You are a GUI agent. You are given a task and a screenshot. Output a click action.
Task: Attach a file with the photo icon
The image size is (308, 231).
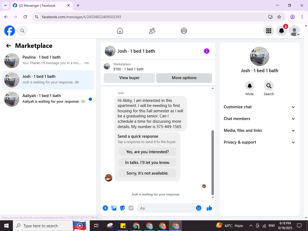pyautogui.click(x=114, y=208)
